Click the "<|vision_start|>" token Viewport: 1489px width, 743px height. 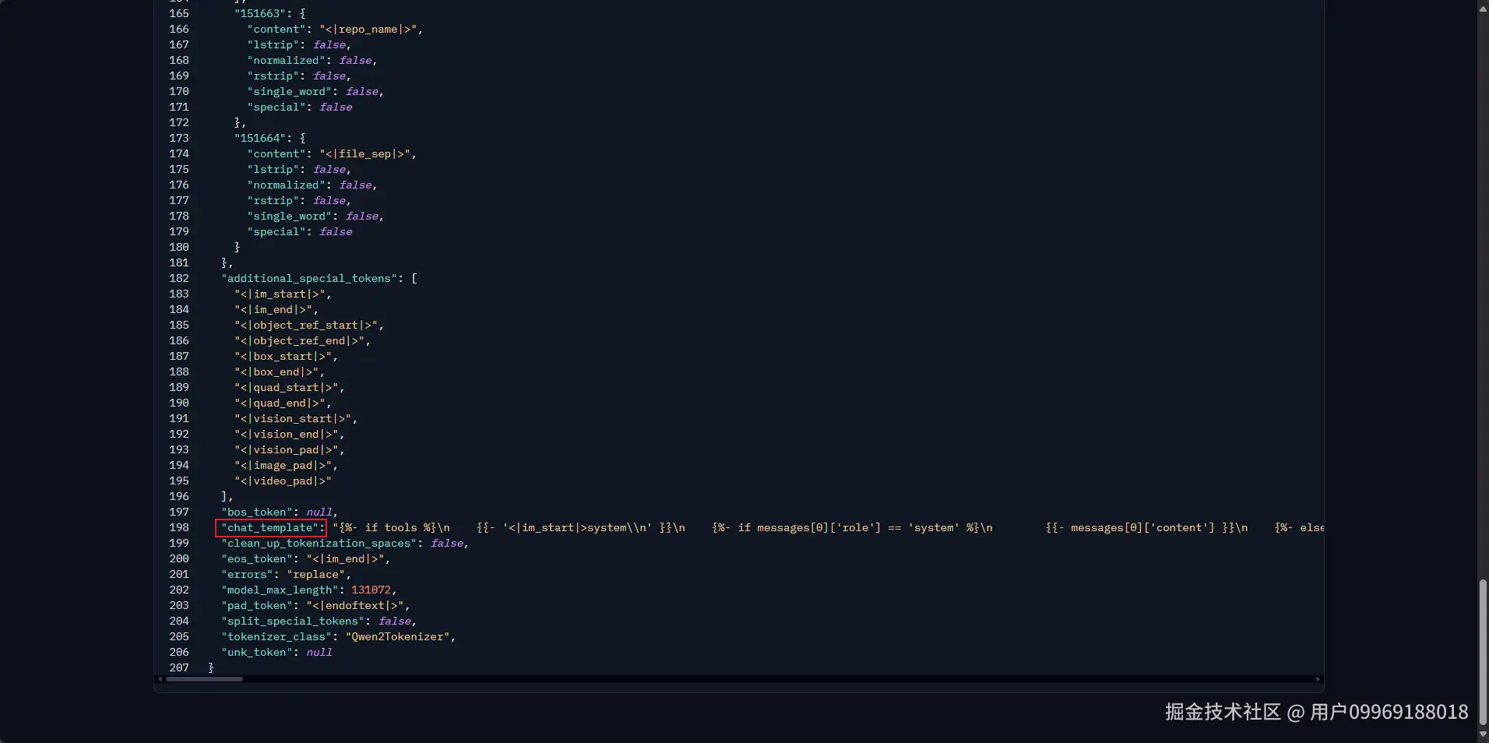(293, 419)
